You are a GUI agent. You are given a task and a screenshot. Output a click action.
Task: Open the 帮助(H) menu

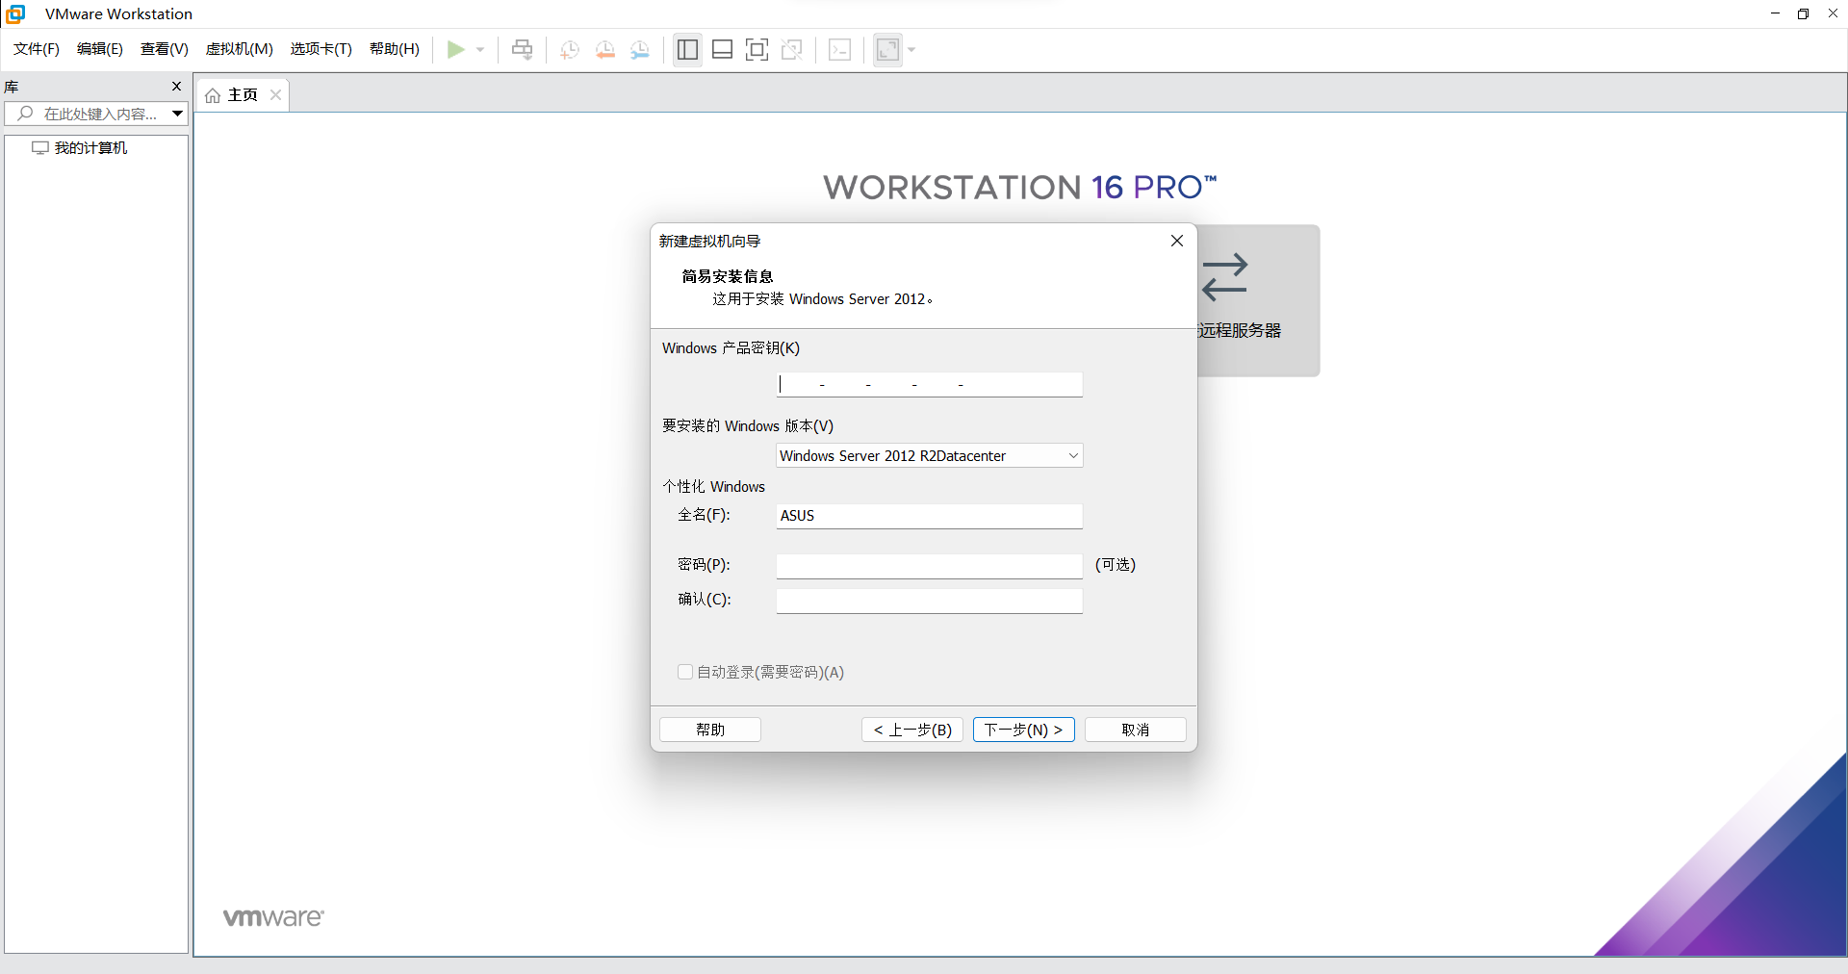point(395,49)
